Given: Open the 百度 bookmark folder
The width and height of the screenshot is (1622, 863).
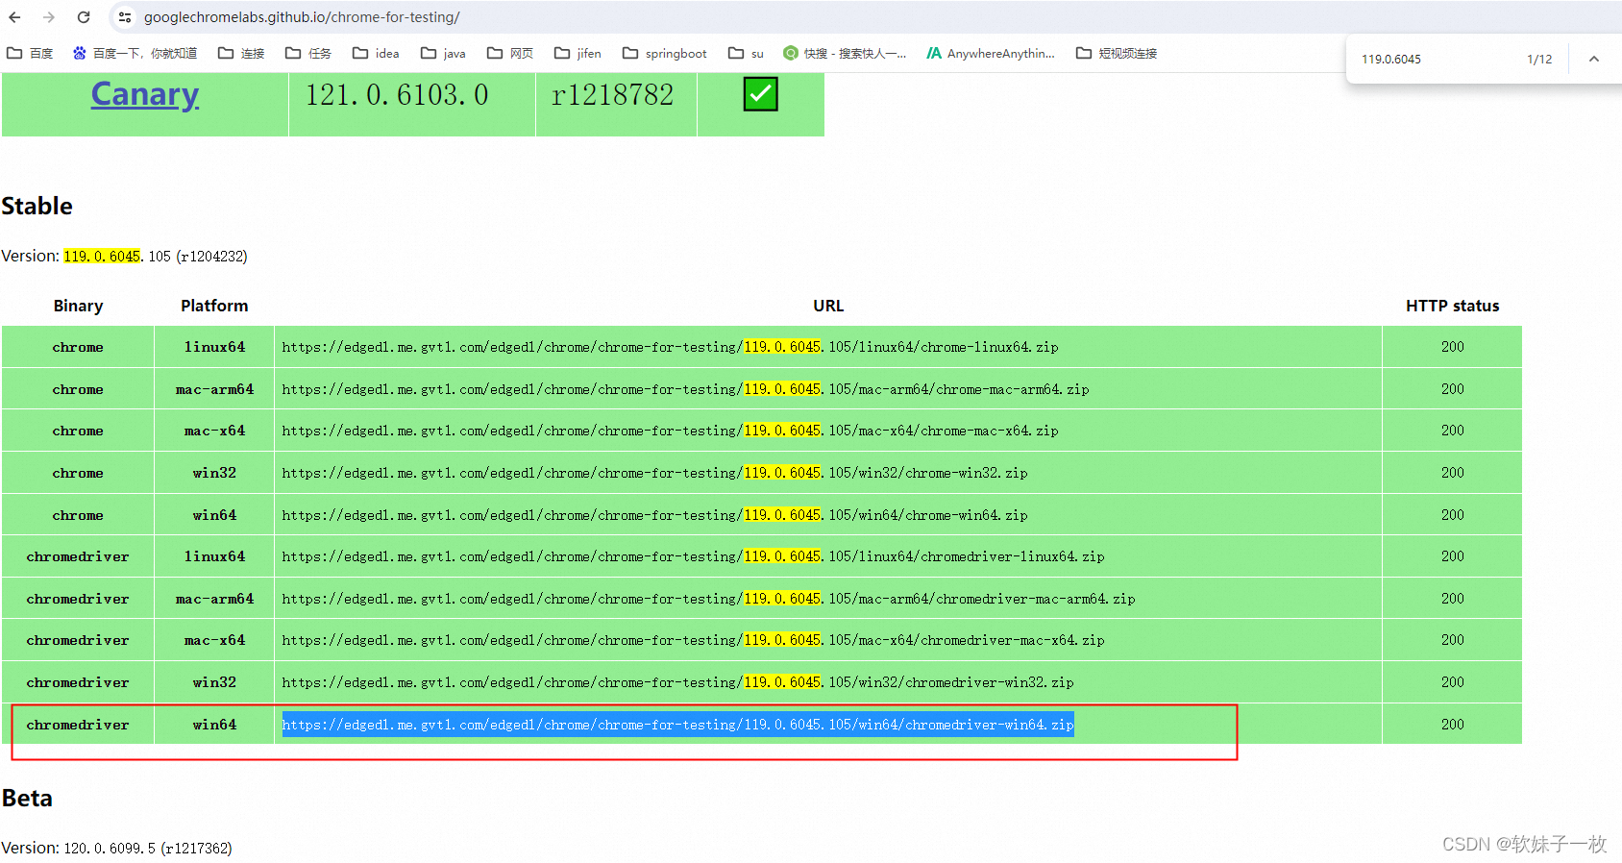Looking at the screenshot, I should tap(30, 54).
